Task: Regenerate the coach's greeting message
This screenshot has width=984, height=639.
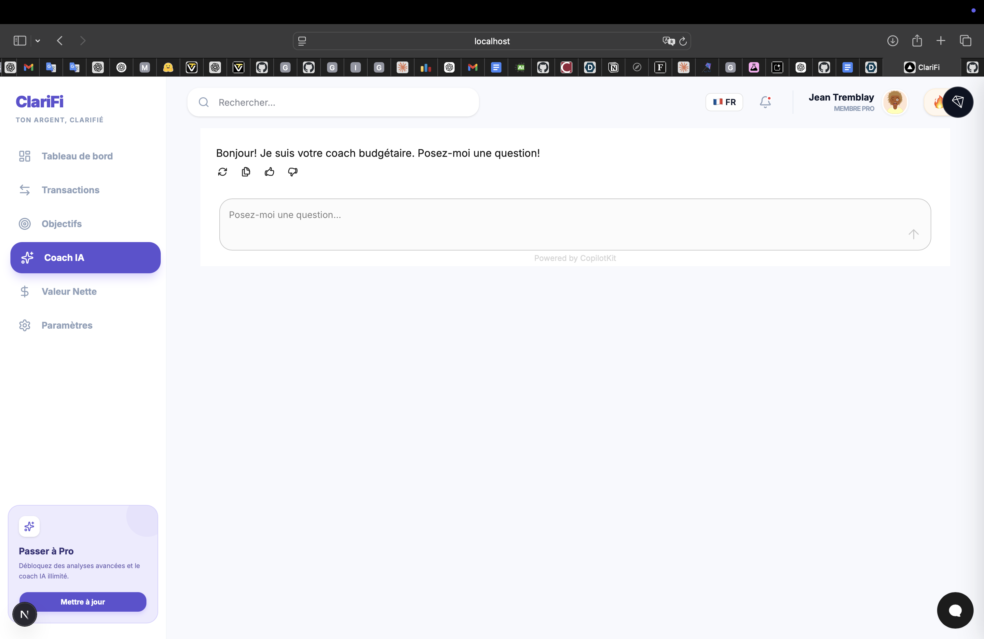Action: pyautogui.click(x=223, y=172)
